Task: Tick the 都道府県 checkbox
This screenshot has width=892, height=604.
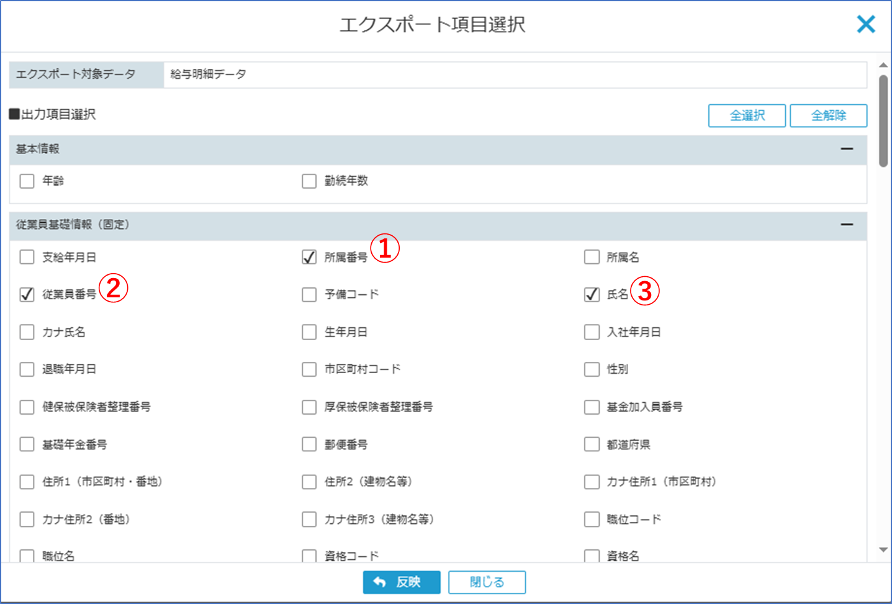Action: click(592, 444)
